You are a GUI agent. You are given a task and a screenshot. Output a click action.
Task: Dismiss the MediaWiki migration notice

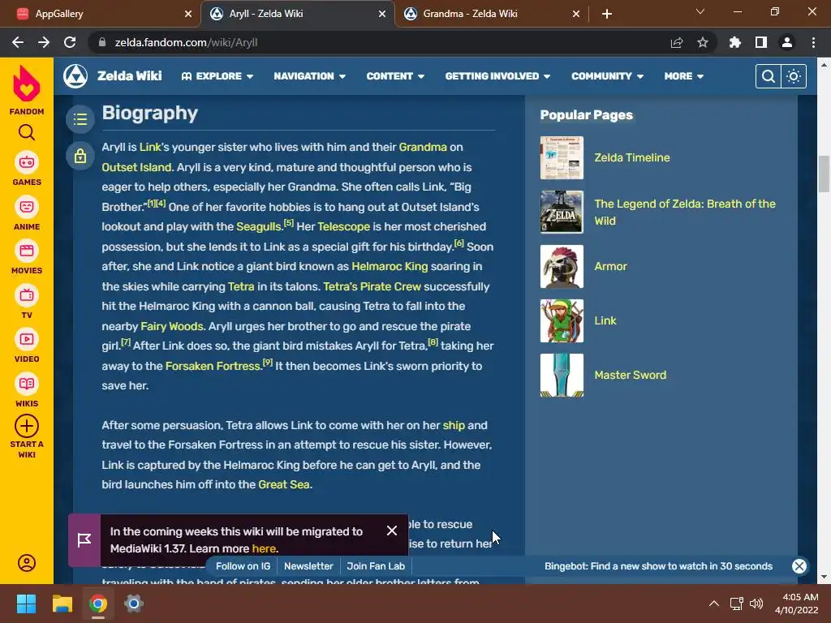[392, 531]
